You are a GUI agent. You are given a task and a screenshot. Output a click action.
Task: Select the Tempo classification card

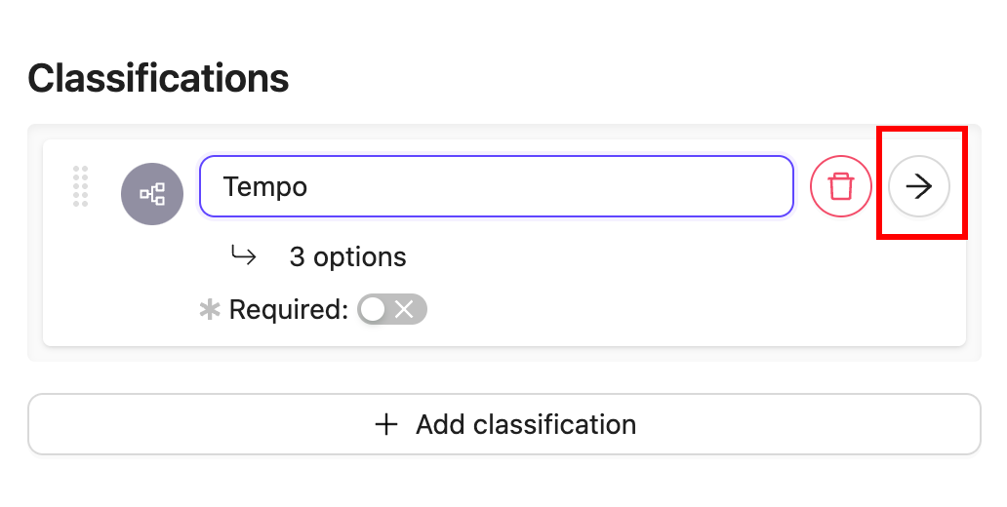tap(504, 243)
